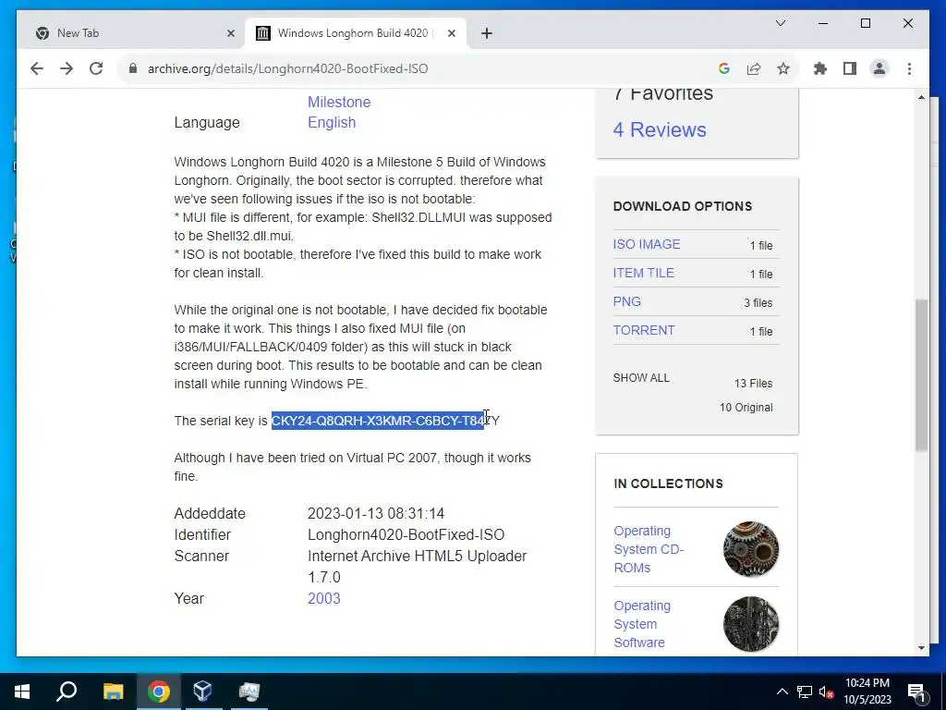
Task: Download via TORRENT option
Action: coord(644,330)
